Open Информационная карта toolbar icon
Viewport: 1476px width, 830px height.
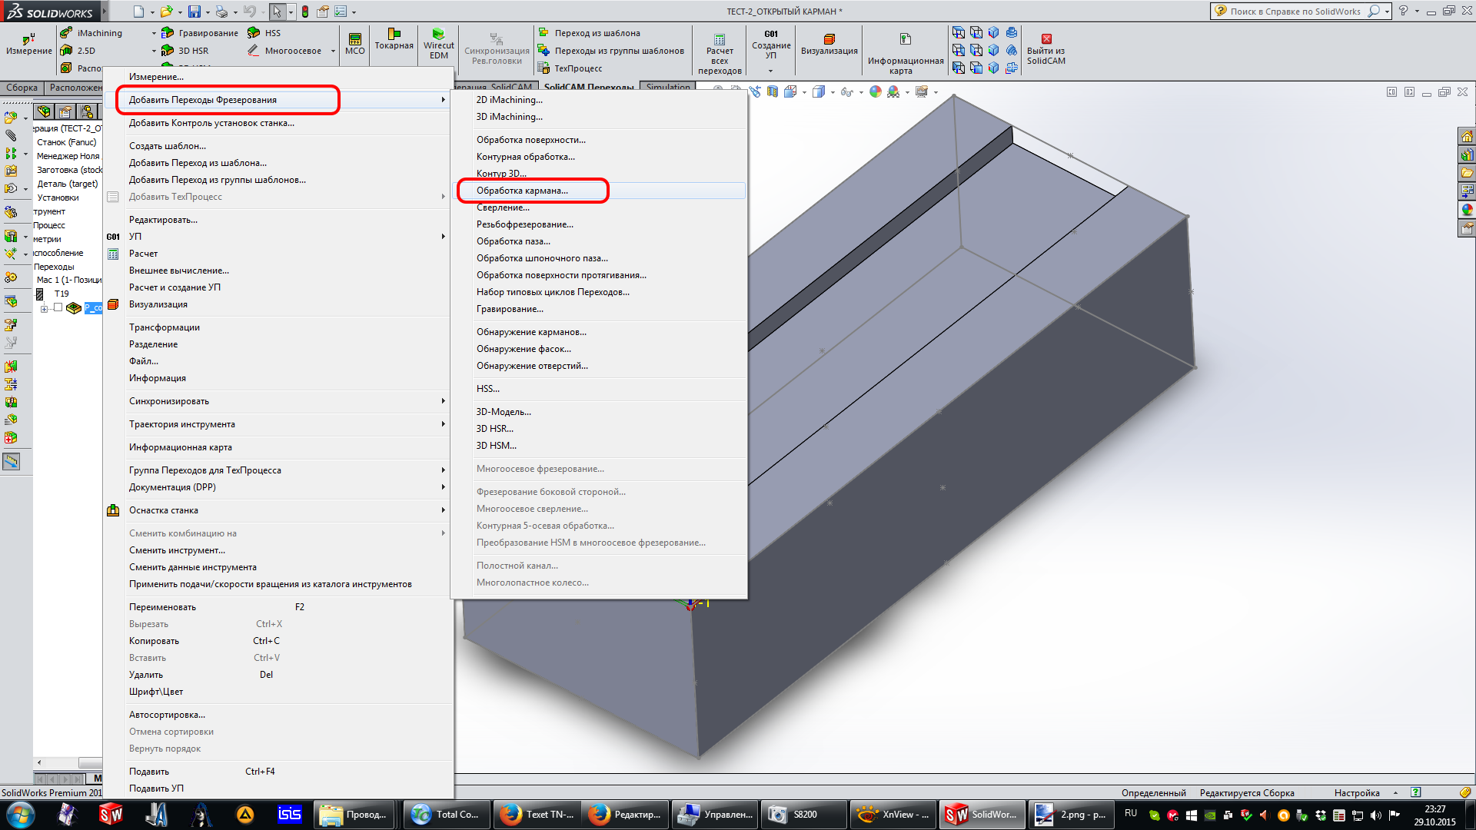pos(905,40)
